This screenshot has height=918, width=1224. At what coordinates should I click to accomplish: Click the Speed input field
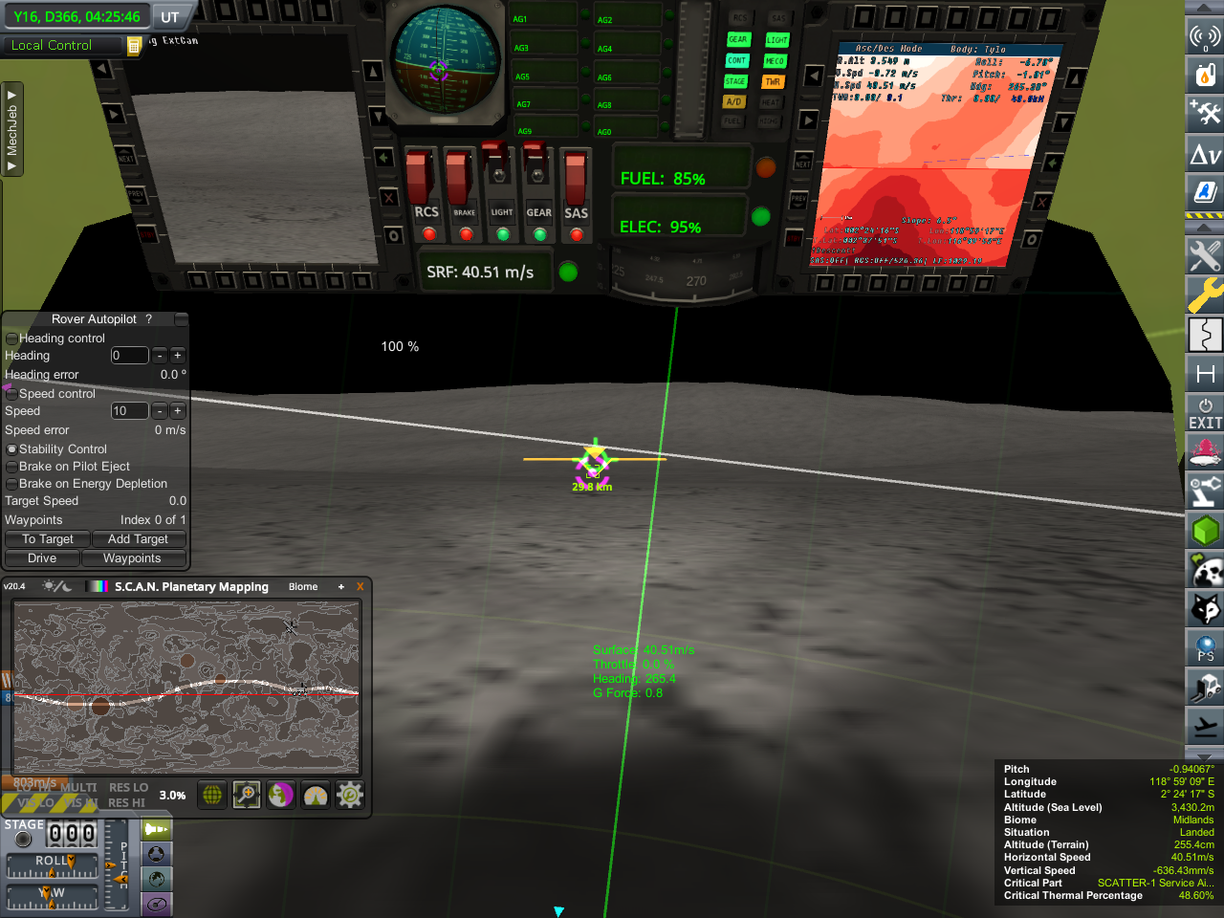[x=129, y=411]
